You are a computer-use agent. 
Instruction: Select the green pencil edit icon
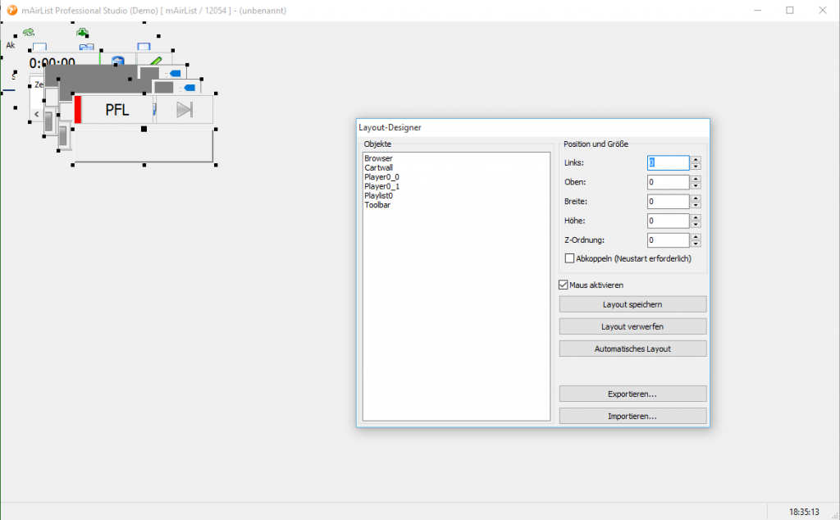156,60
